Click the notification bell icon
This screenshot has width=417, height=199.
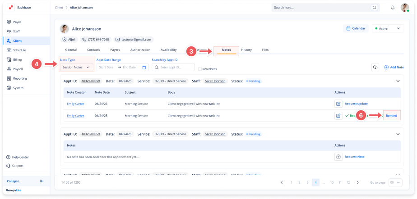point(393,8)
